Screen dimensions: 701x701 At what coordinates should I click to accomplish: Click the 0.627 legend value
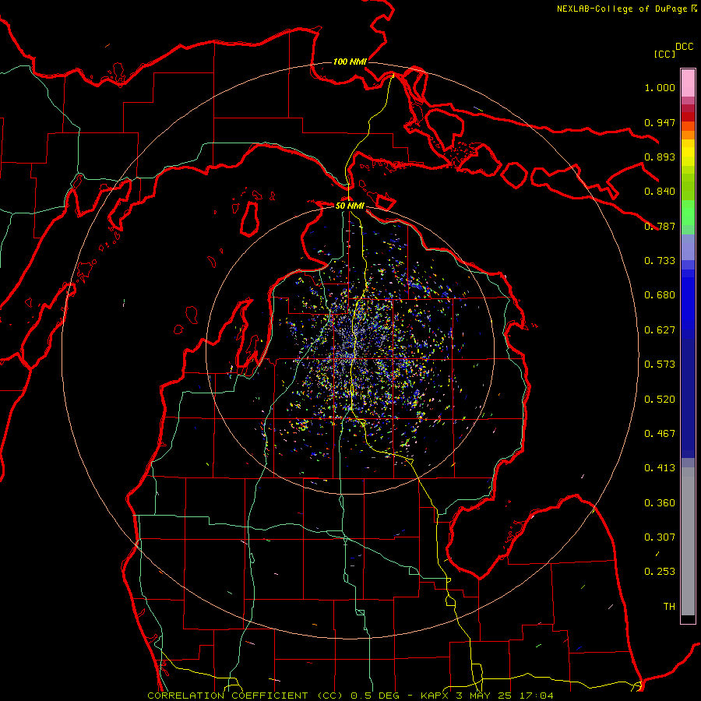(660, 330)
